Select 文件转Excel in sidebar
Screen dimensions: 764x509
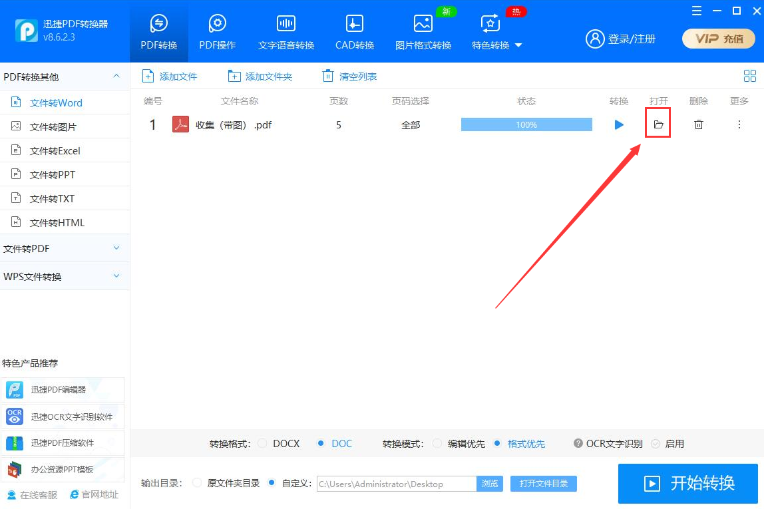tap(65, 150)
